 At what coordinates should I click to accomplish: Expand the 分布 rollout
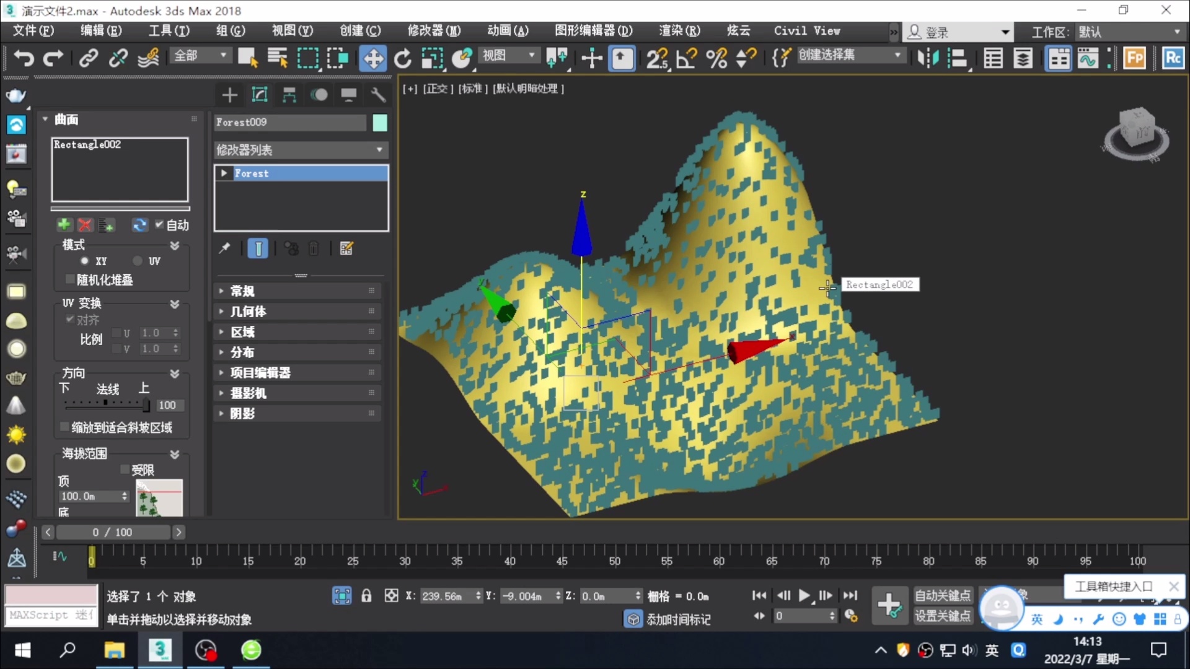coord(242,352)
